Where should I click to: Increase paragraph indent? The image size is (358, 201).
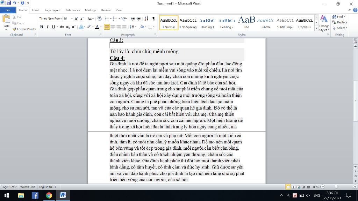coord(138,19)
